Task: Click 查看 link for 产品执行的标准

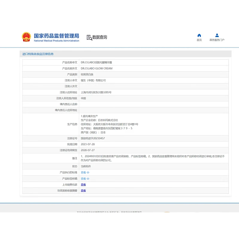Action: pos(83,173)
